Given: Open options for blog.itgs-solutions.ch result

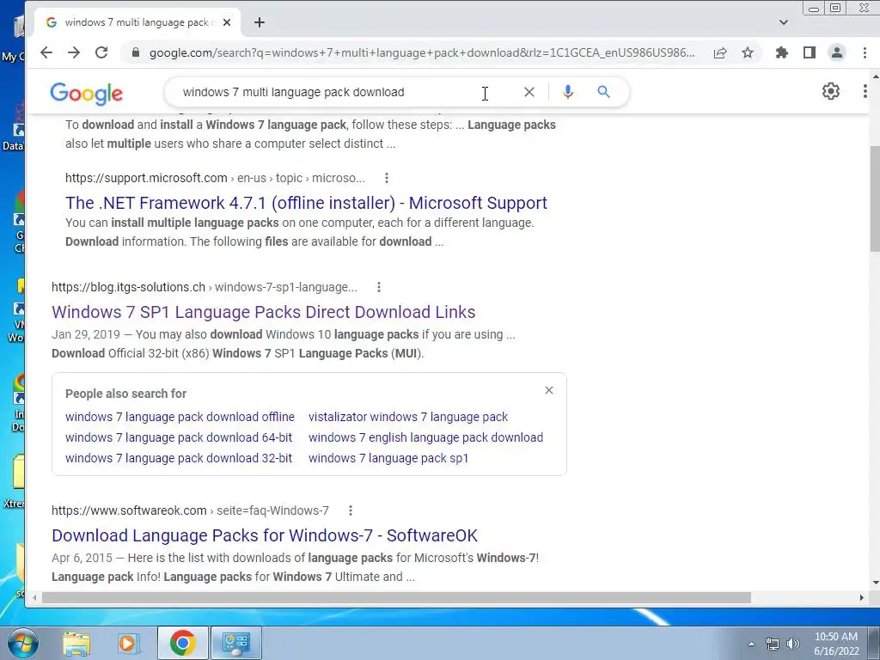Looking at the screenshot, I should 379,287.
